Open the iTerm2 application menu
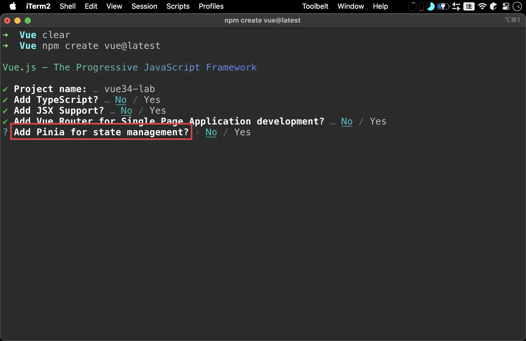This screenshot has height=341, width=526. point(38,6)
